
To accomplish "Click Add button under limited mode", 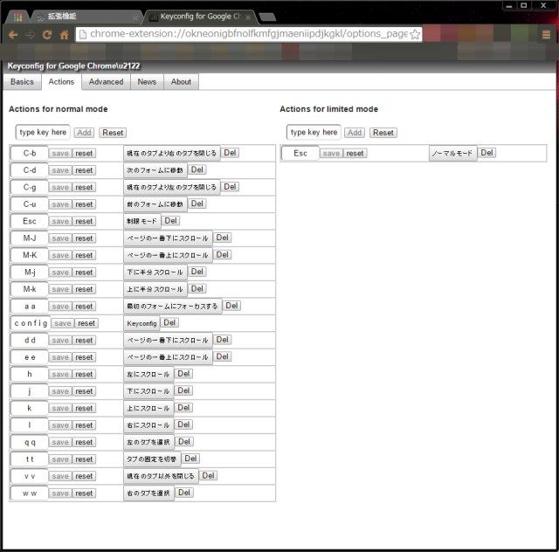I will tap(355, 133).
